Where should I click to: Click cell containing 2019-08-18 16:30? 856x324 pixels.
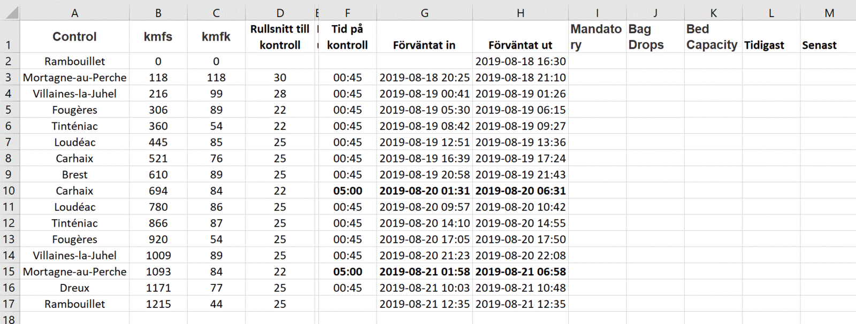coord(520,61)
